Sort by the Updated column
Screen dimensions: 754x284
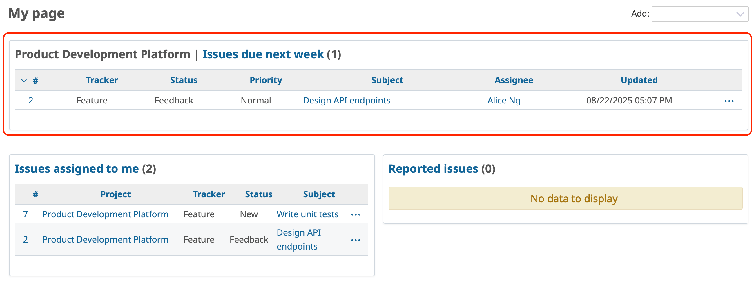[x=639, y=80]
